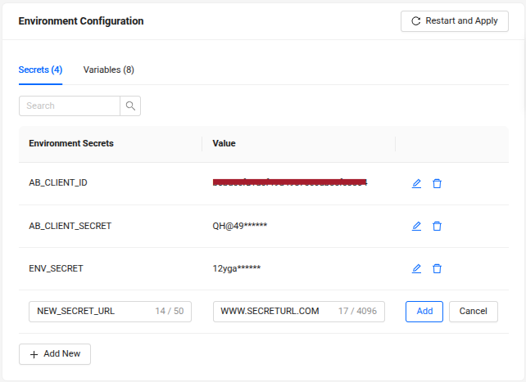Remove the AB_CLIENT_SECRET entry via trash icon
526x382 pixels.
(x=437, y=226)
